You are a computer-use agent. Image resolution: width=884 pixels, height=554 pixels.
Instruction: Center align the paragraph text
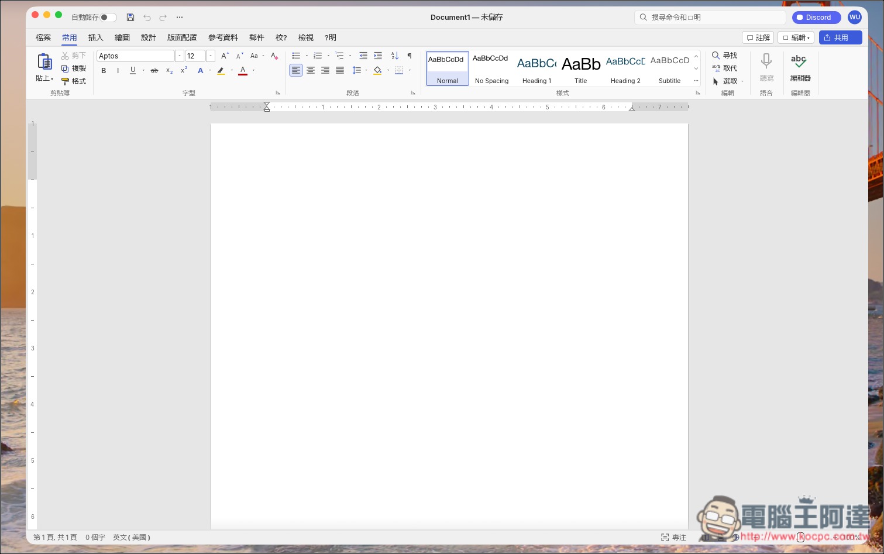pyautogui.click(x=311, y=70)
